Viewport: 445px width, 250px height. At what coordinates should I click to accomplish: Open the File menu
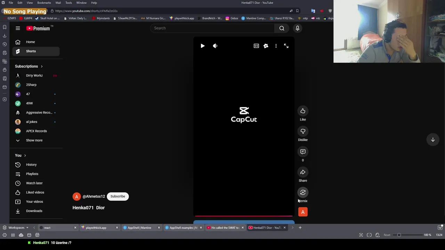[x=11, y=3]
